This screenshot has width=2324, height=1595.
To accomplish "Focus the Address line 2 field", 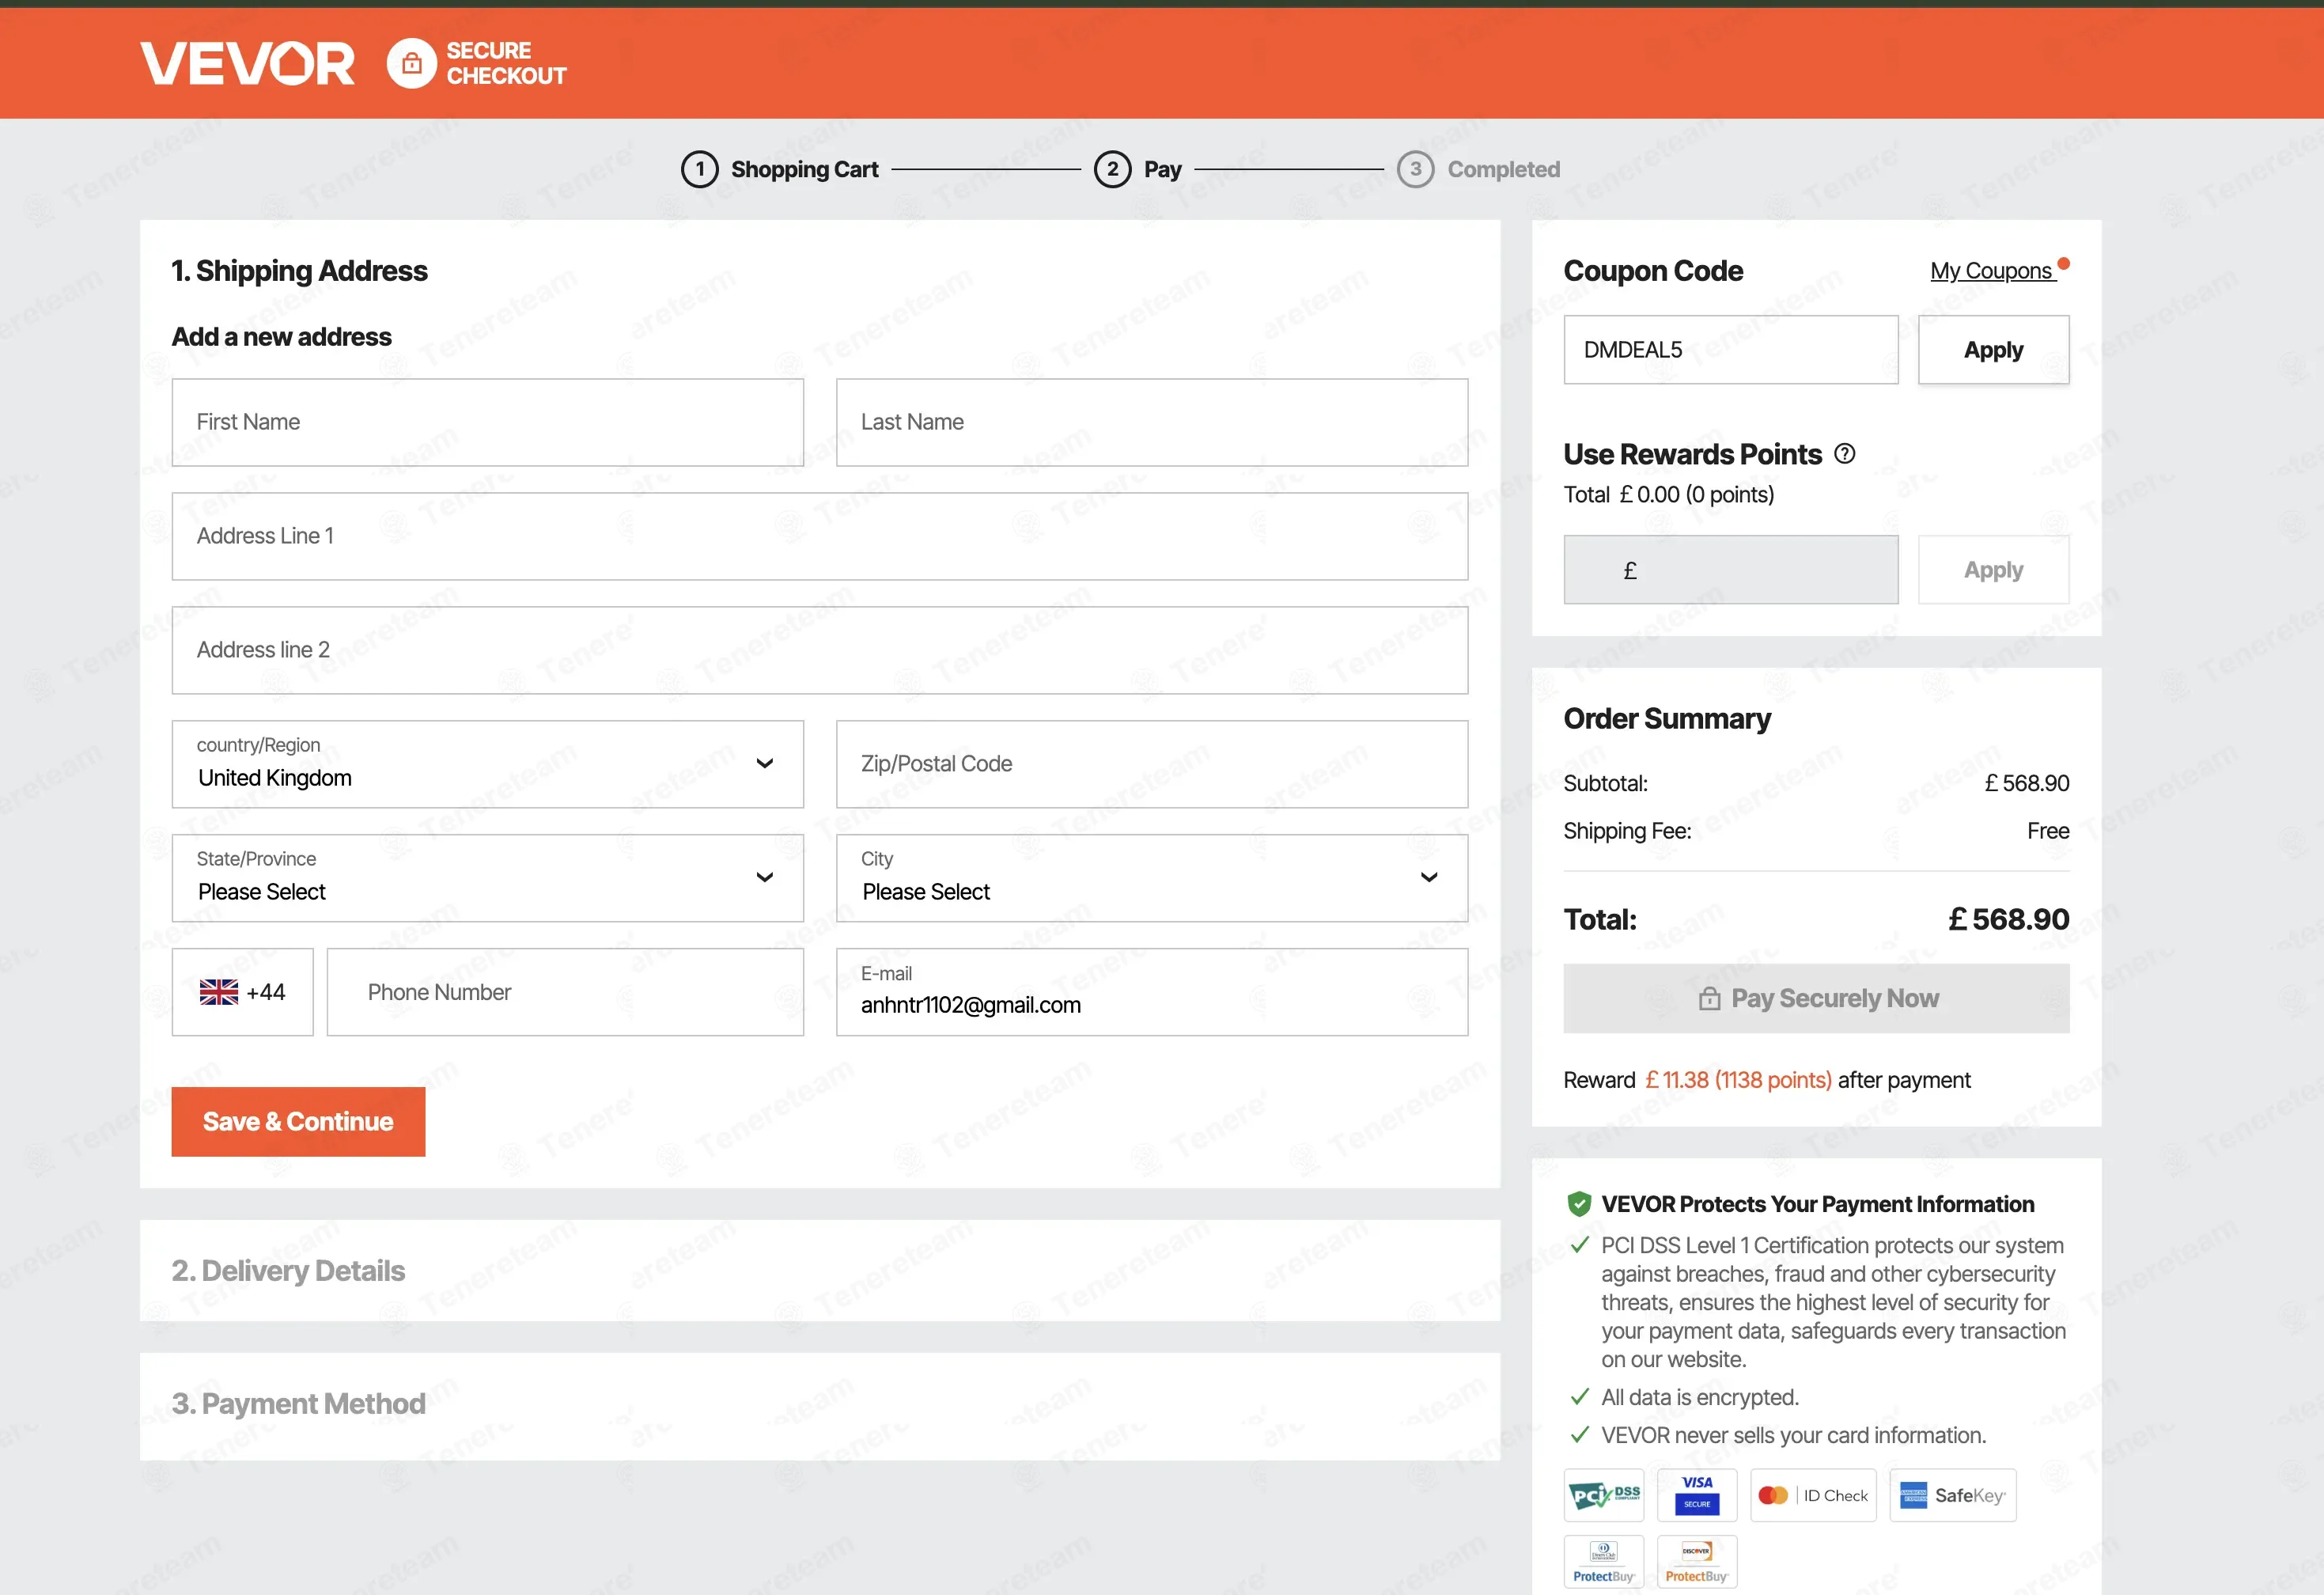I will coord(820,650).
